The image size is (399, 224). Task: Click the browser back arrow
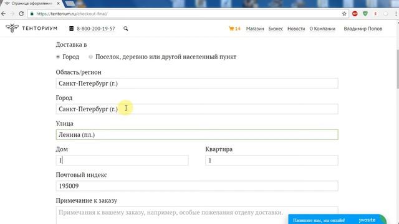[x=4, y=14]
